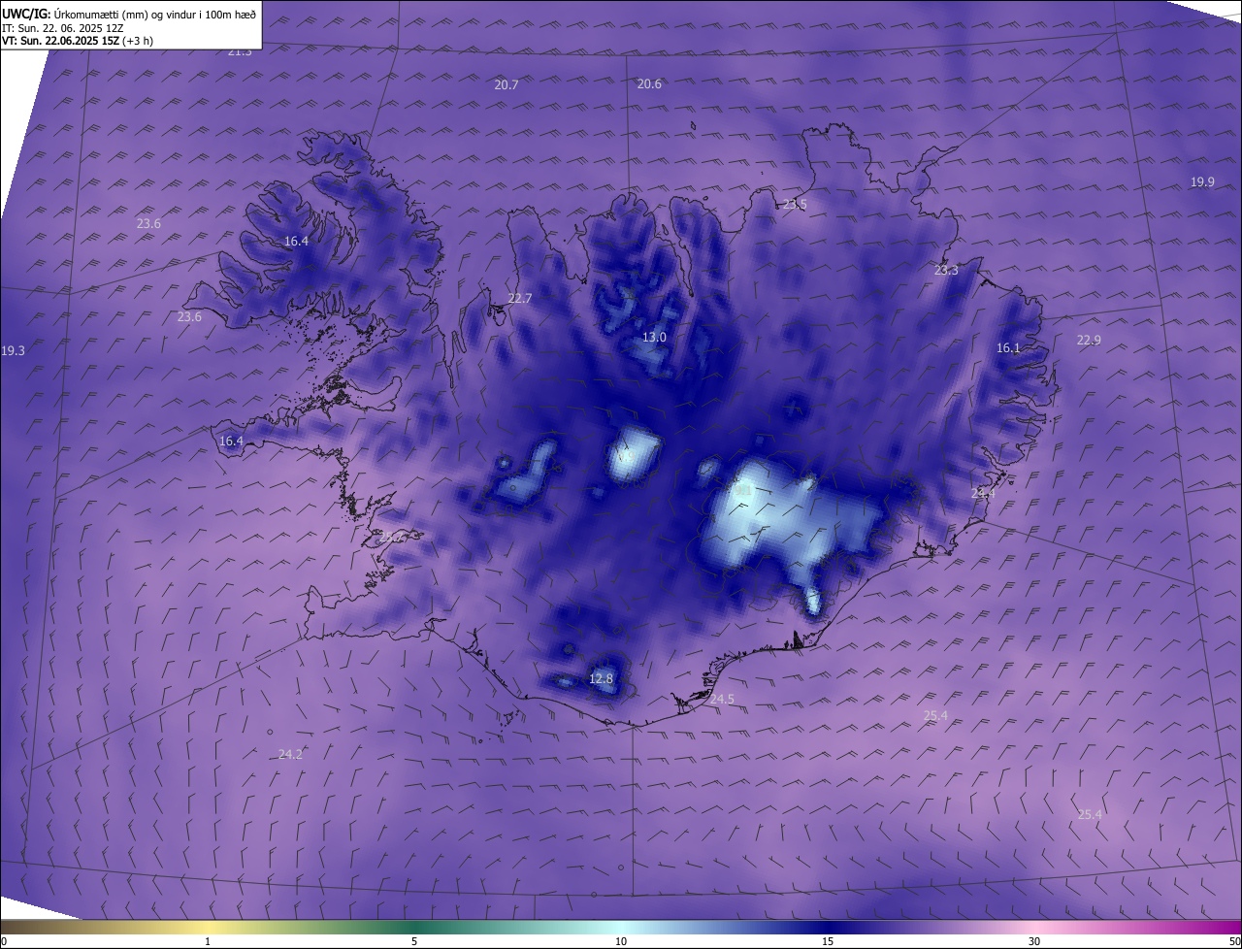Click the color scale tick label 50
Image resolution: width=1242 pixels, height=949 pixels.
point(1235,942)
